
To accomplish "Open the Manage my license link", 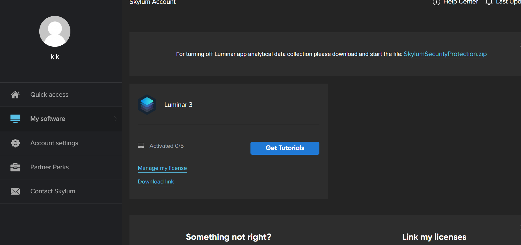I will [162, 168].
